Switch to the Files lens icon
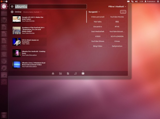The image size is (160, 119). coord(68,74)
